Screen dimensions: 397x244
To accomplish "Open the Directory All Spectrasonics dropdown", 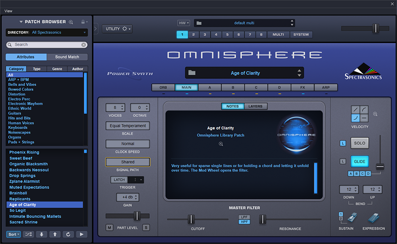I will pos(47,33).
